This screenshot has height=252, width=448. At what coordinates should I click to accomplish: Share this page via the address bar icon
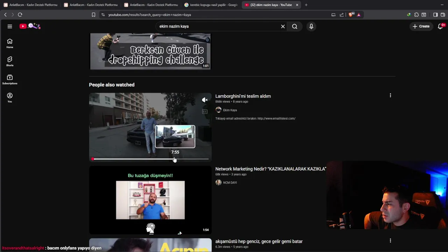click(x=342, y=15)
